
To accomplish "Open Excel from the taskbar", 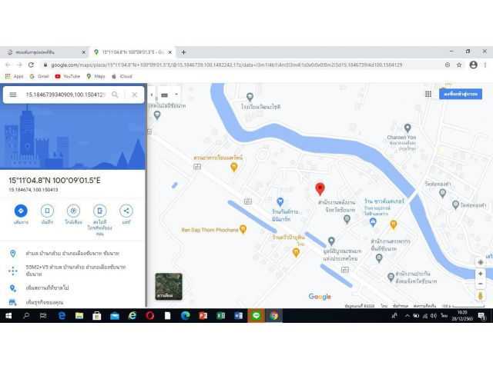I will pos(221,316).
